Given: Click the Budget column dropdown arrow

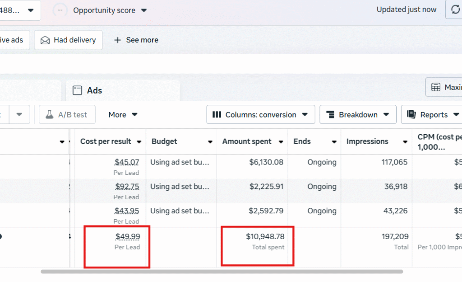Looking at the screenshot, I should coord(210,142).
